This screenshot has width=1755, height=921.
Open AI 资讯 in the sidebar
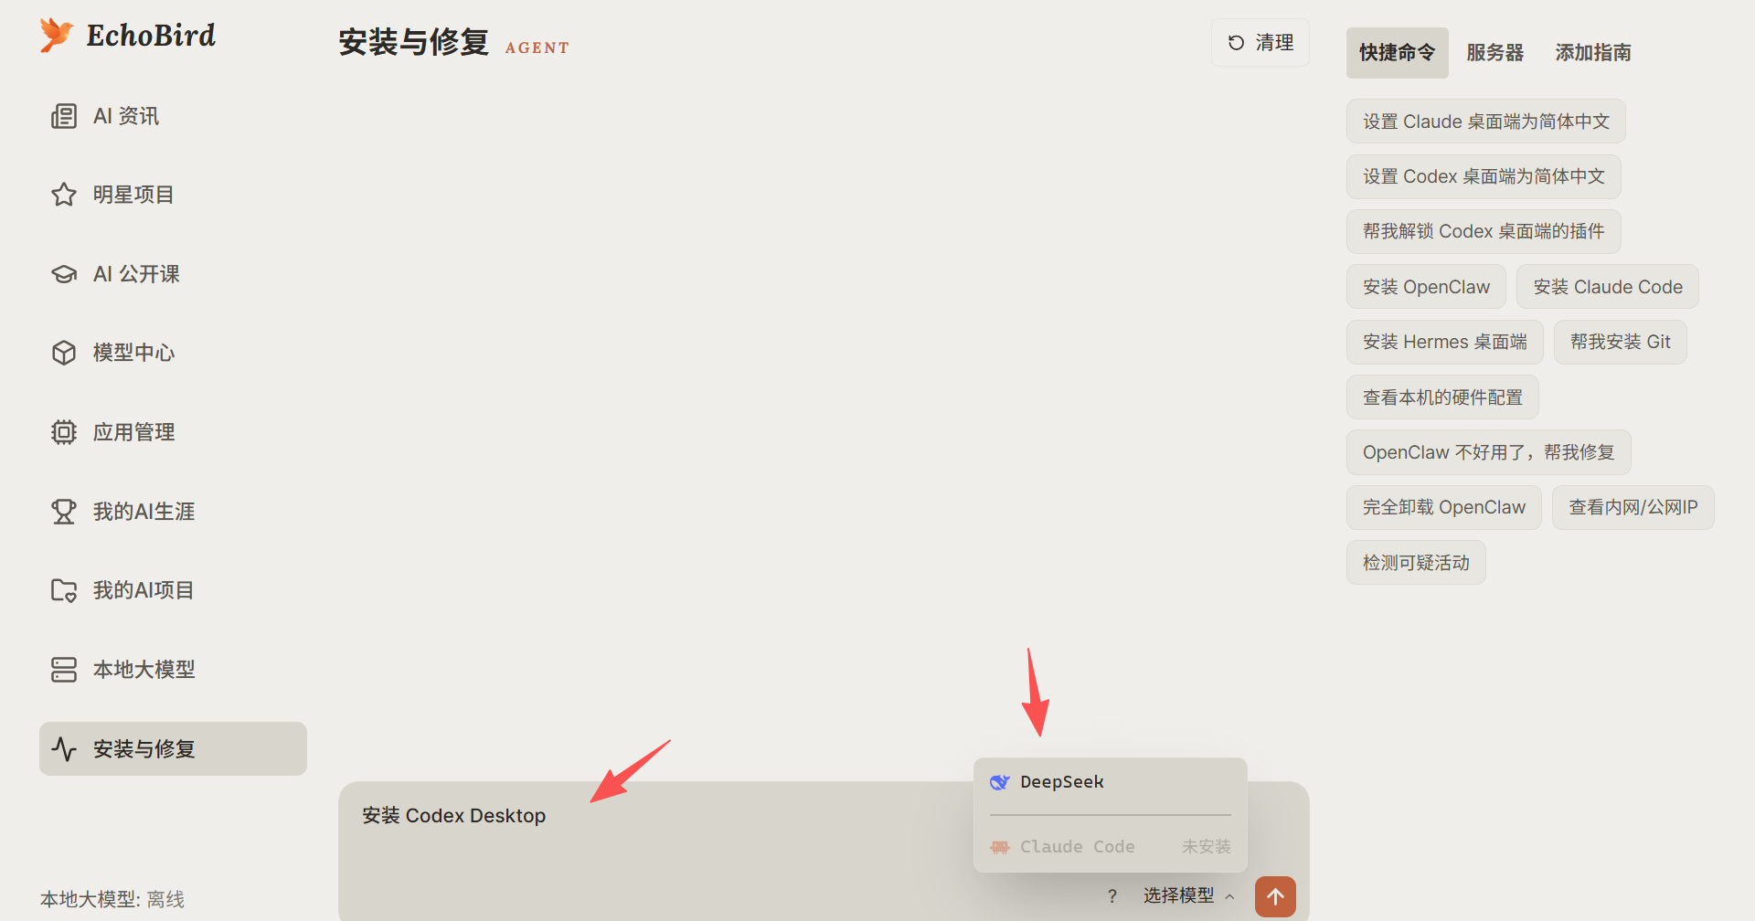(173, 116)
